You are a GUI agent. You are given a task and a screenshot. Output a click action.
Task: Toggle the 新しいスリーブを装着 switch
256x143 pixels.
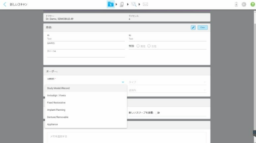[x=158, y=113]
